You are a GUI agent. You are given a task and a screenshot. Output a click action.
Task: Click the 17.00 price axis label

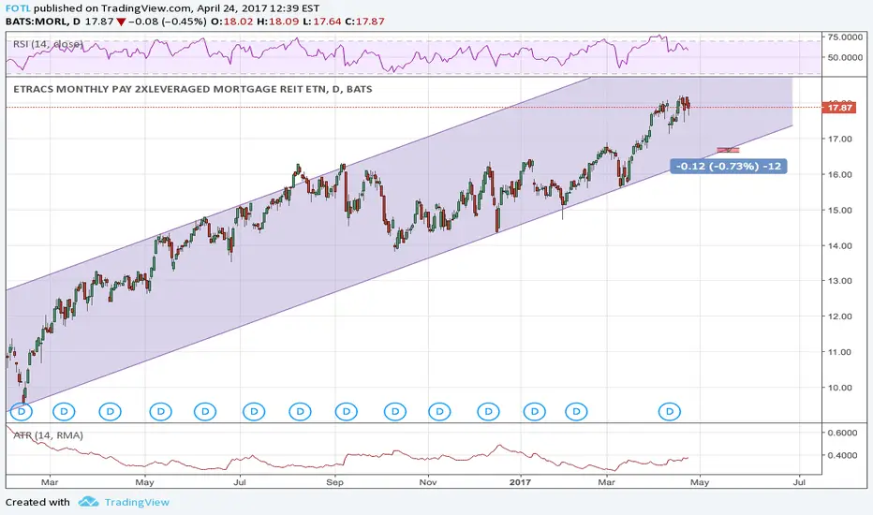coord(839,139)
